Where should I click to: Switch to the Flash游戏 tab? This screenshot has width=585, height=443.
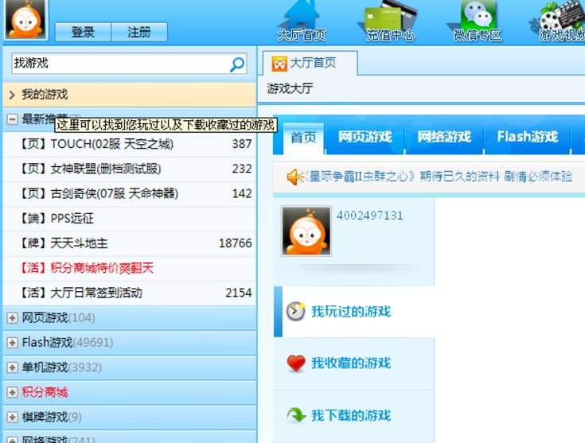click(x=528, y=137)
